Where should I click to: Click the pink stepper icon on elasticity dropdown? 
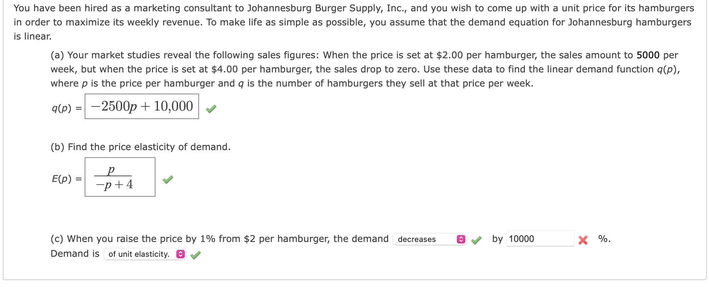click(x=181, y=254)
